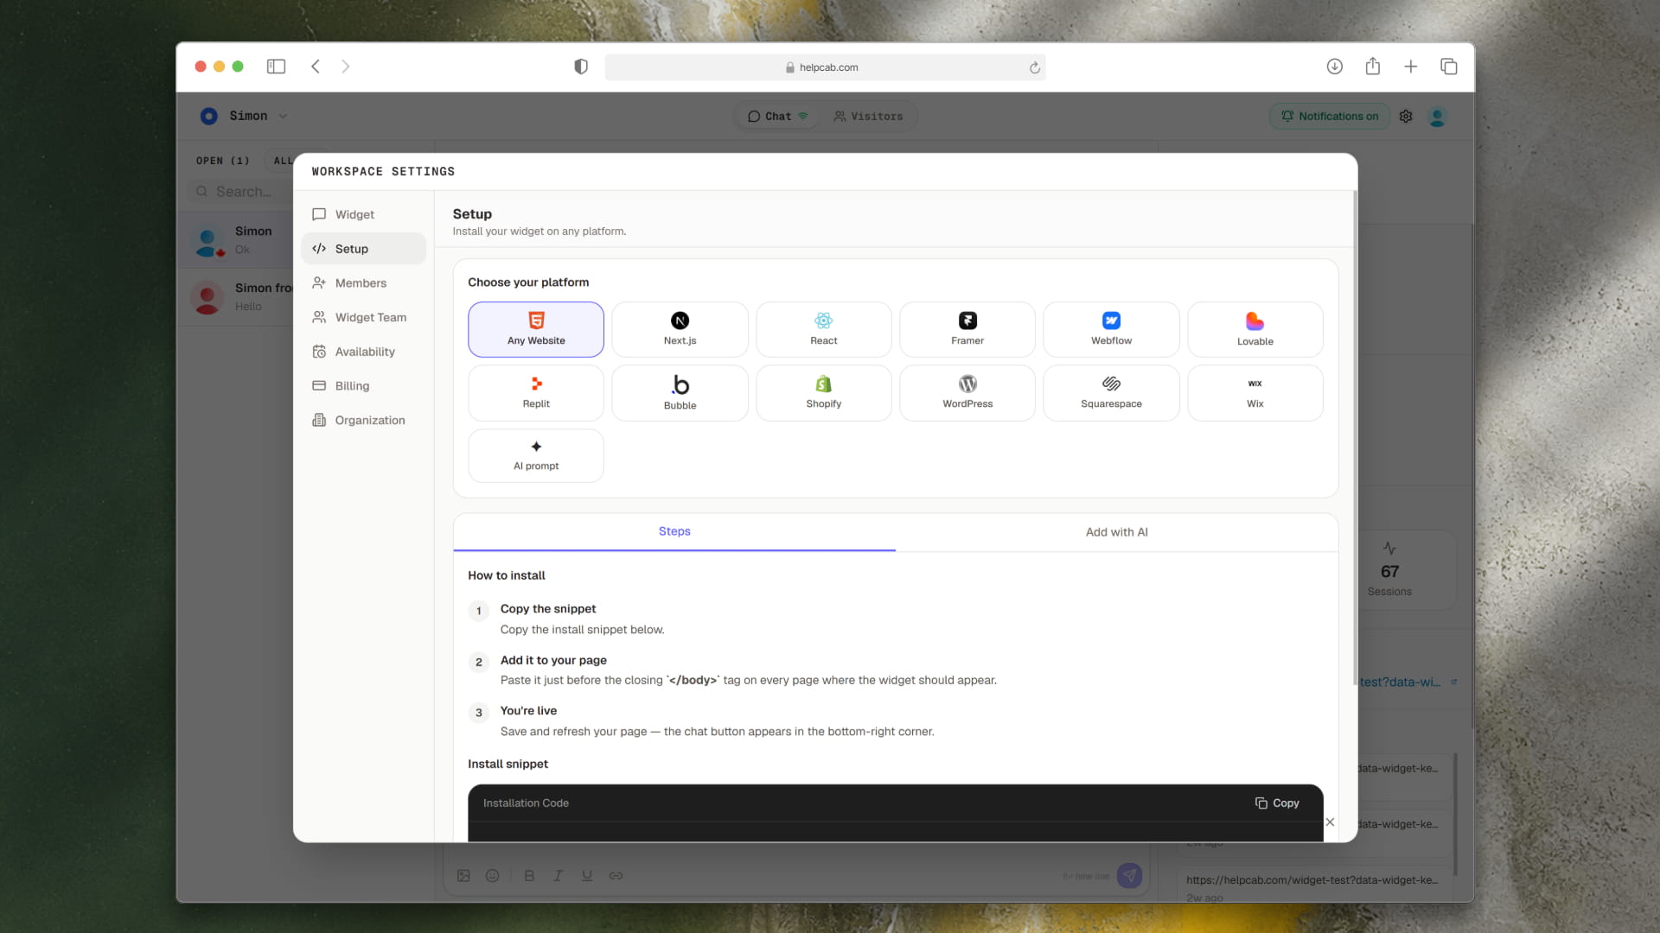Open the user profile avatar
The height and width of the screenshot is (933, 1660).
click(1438, 117)
